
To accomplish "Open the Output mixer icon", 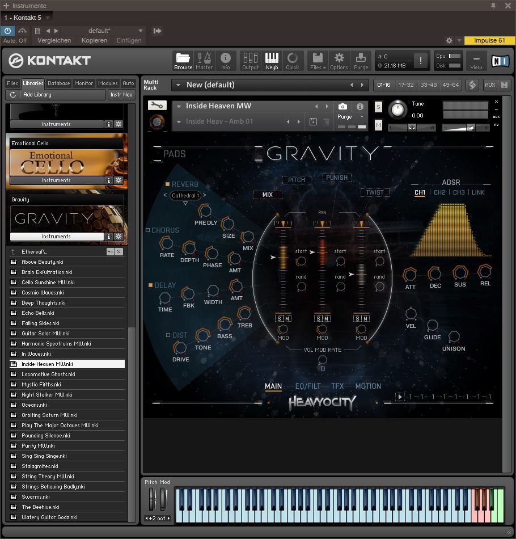I will 251,61.
